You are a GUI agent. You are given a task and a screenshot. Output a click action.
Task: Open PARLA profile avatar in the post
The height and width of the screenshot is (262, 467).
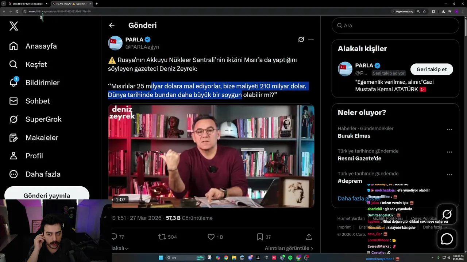115,43
